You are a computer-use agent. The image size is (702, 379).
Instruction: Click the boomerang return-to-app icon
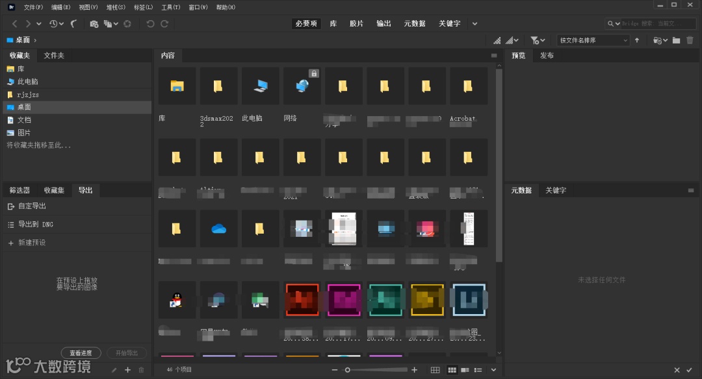point(74,23)
